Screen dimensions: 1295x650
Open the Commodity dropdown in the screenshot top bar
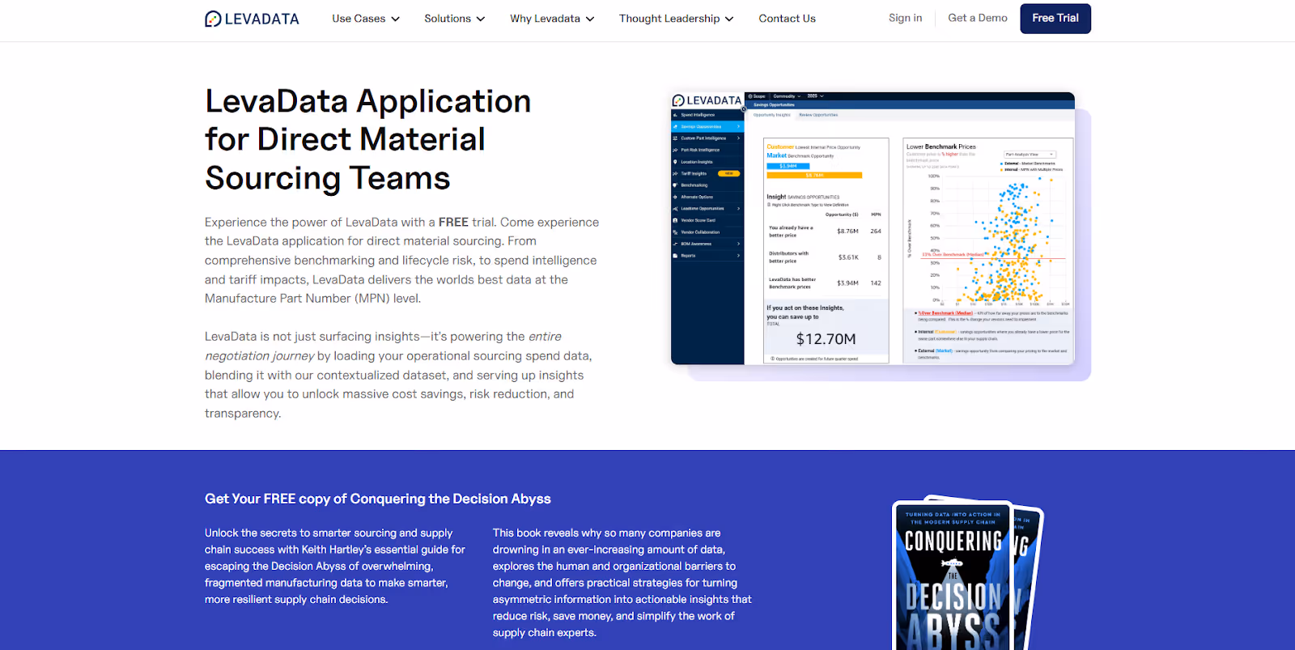tap(787, 96)
